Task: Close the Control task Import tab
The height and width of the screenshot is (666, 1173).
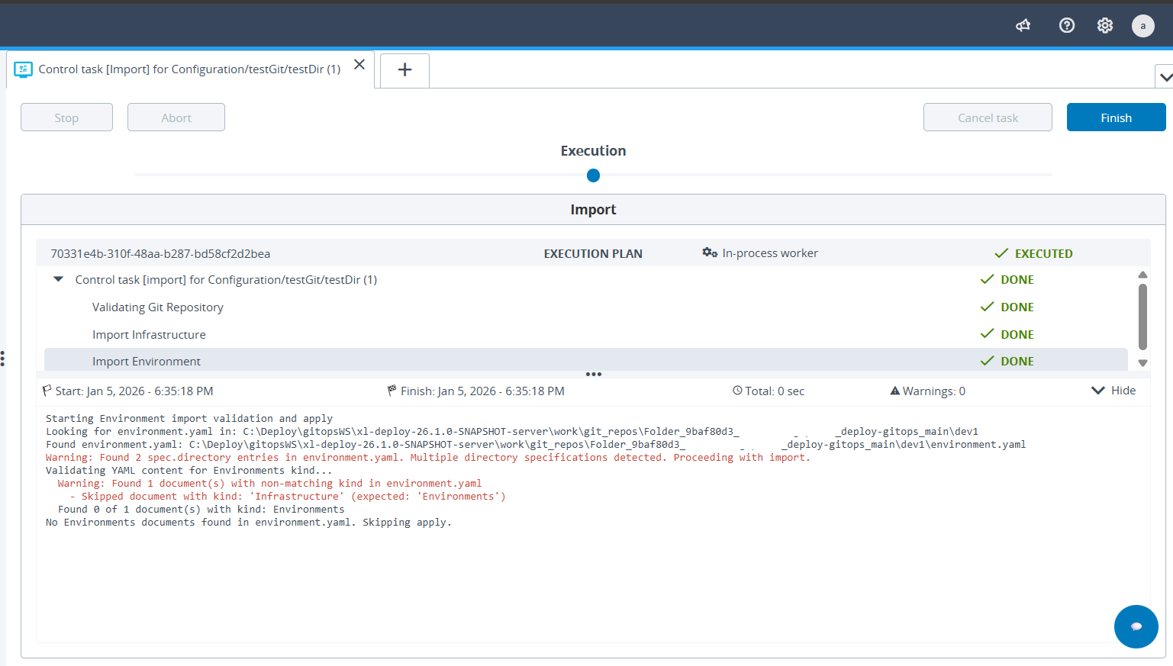Action: [x=359, y=65]
